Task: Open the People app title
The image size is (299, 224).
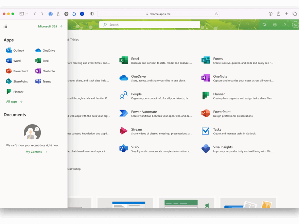Action: (x=136, y=94)
